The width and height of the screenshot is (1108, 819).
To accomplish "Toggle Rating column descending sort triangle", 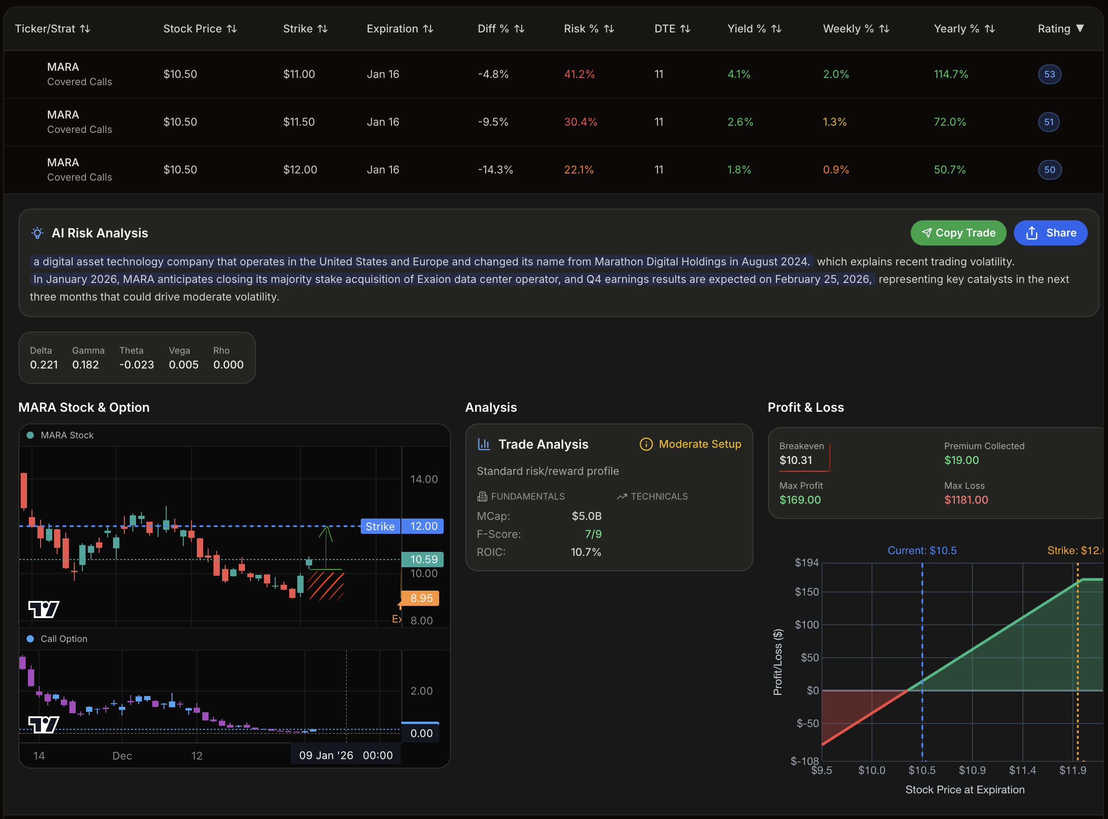I will (x=1080, y=29).
